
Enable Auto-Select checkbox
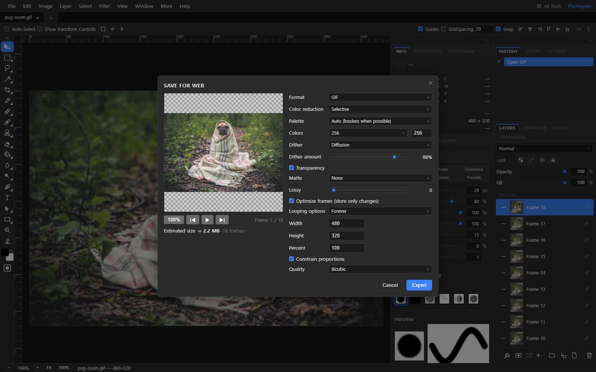7,29
